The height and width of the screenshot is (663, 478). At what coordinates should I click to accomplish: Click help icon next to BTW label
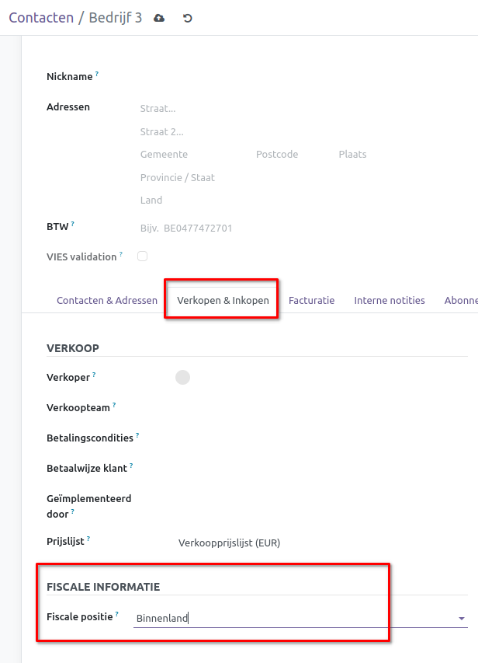point(73,224)
